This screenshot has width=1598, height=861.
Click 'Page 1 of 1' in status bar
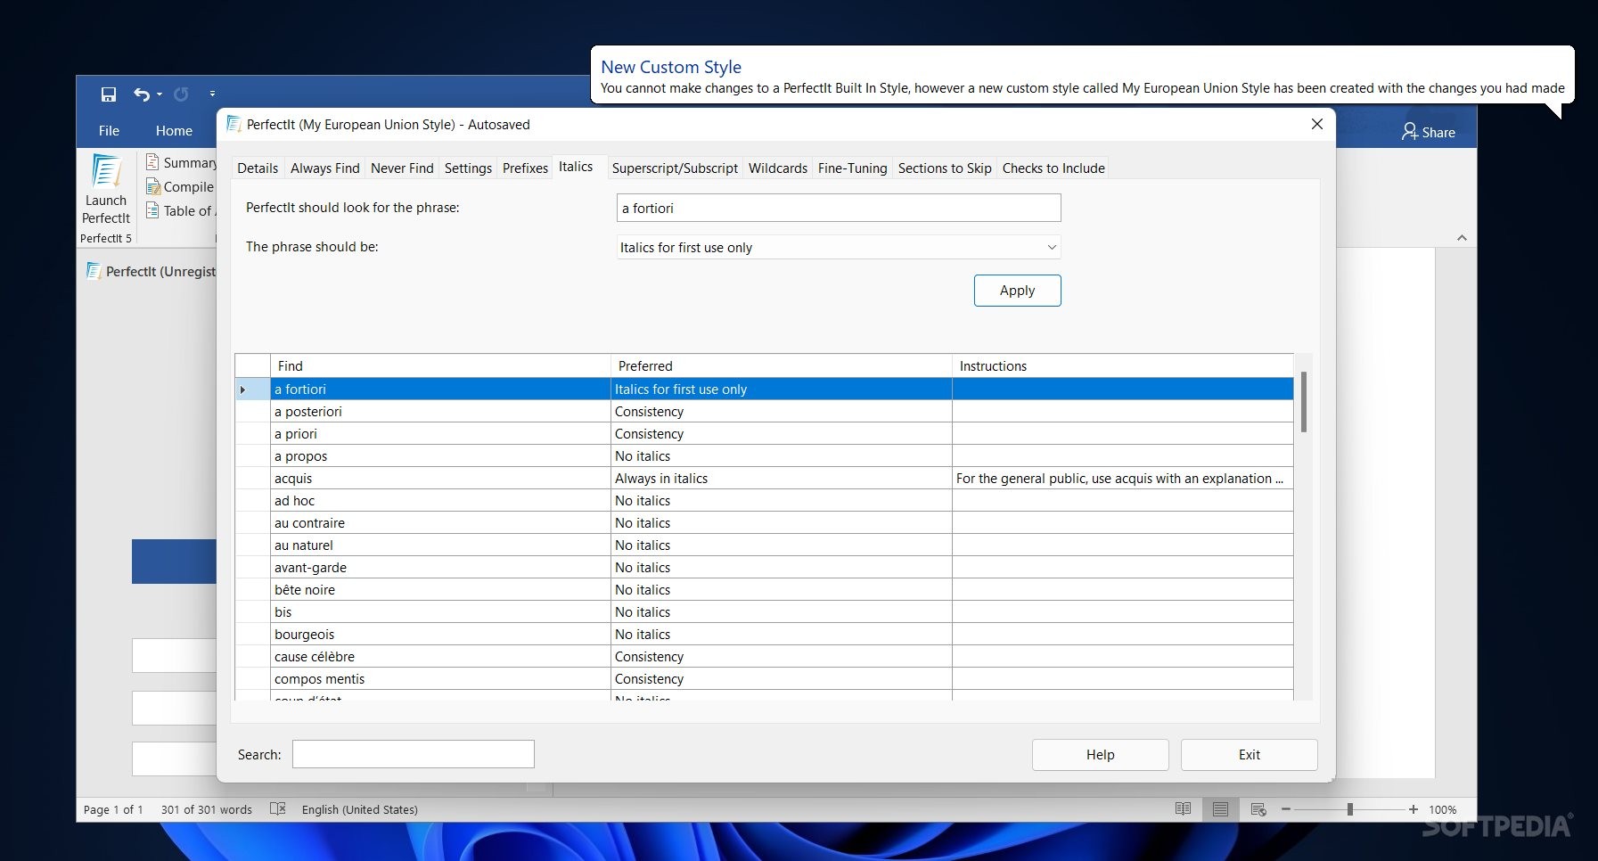(x=113, y=809)
